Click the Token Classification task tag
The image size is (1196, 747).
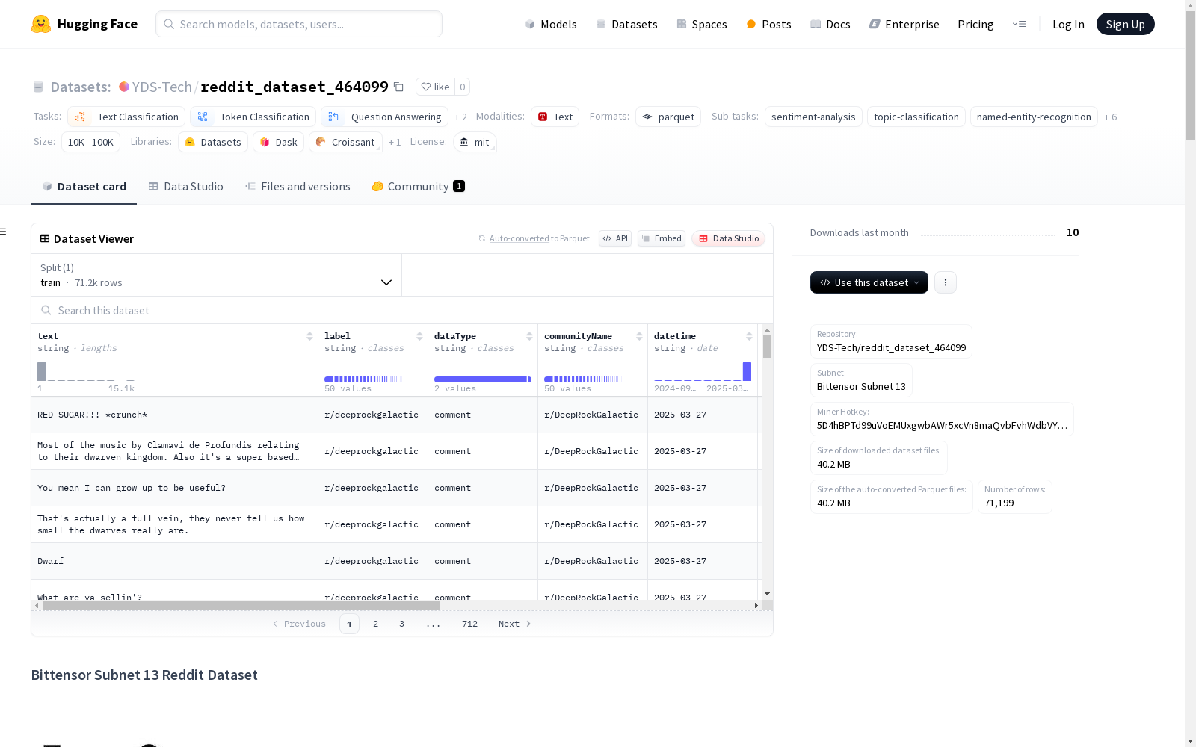click(x=253, y=117)
